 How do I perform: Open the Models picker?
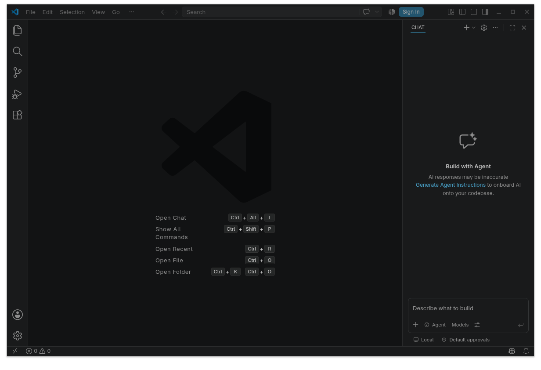[x=460, y=325]
